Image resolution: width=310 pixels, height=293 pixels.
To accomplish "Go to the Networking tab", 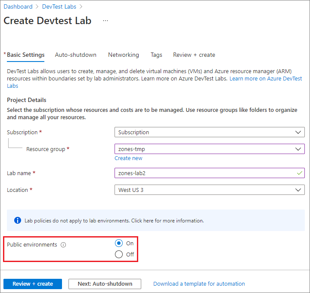I will tap(124, 55).
